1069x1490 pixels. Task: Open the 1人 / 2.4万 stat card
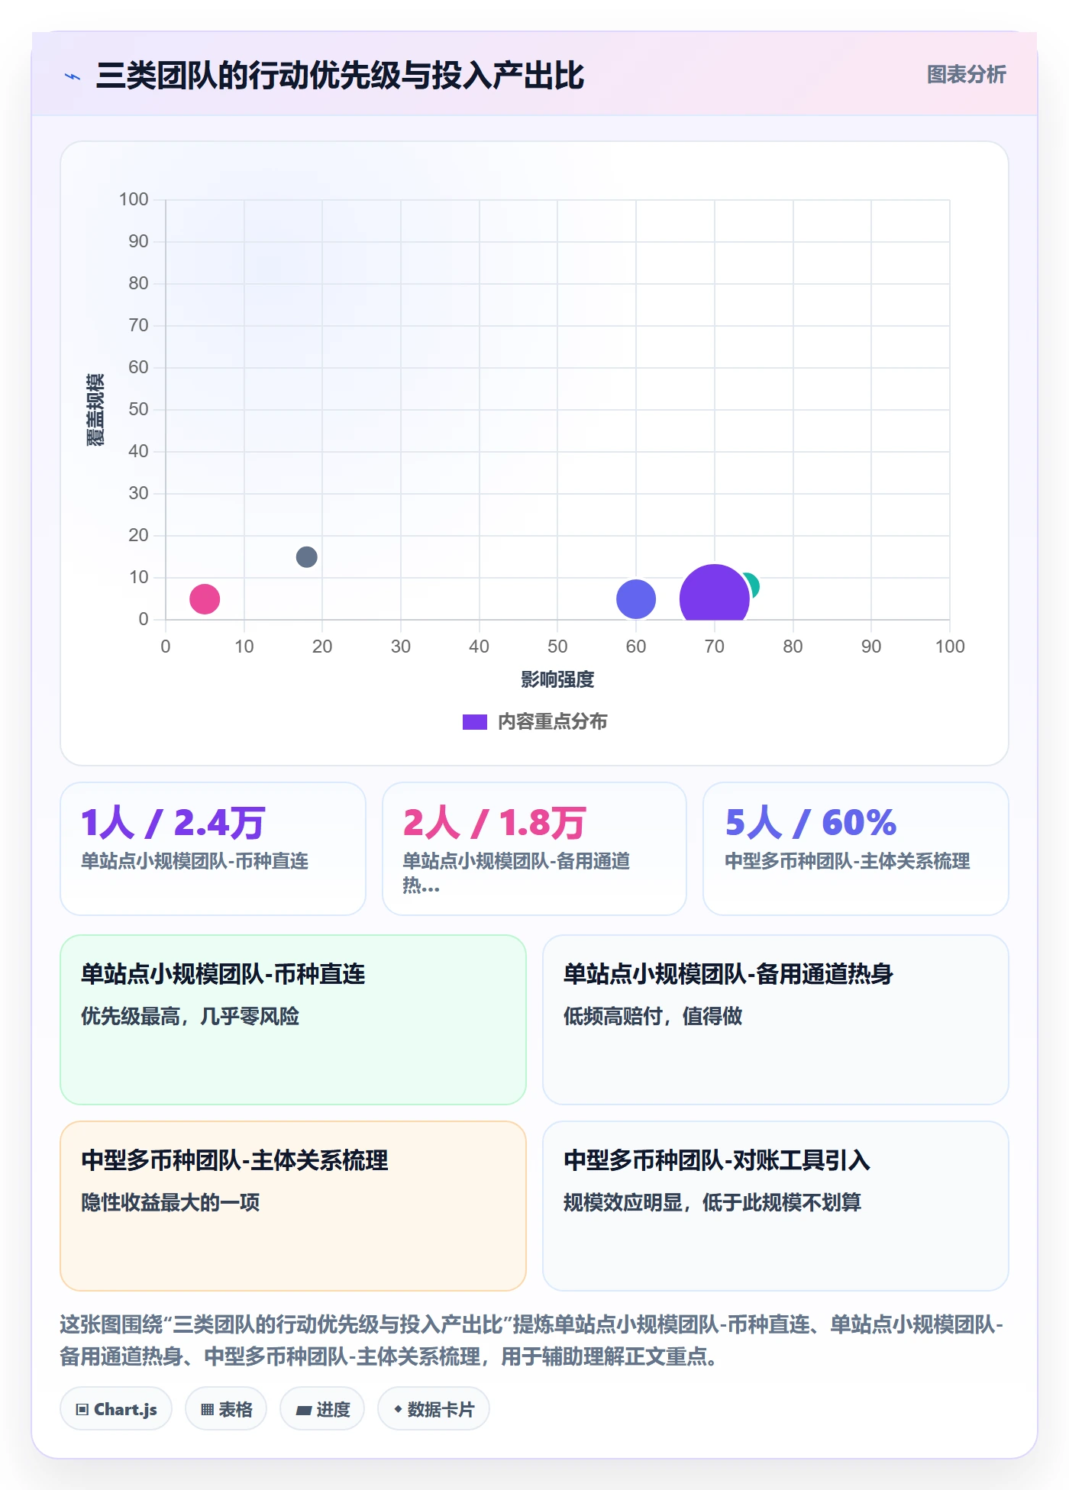pos(213,848)
